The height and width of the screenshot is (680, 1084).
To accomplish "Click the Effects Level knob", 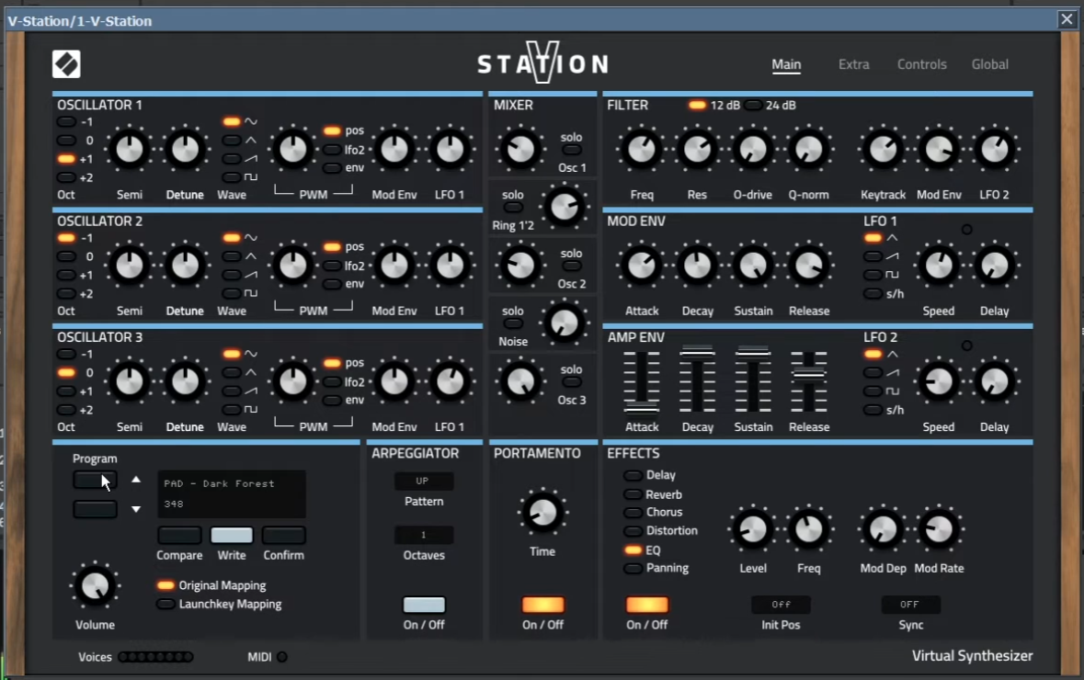I will (x=753, y=530).
